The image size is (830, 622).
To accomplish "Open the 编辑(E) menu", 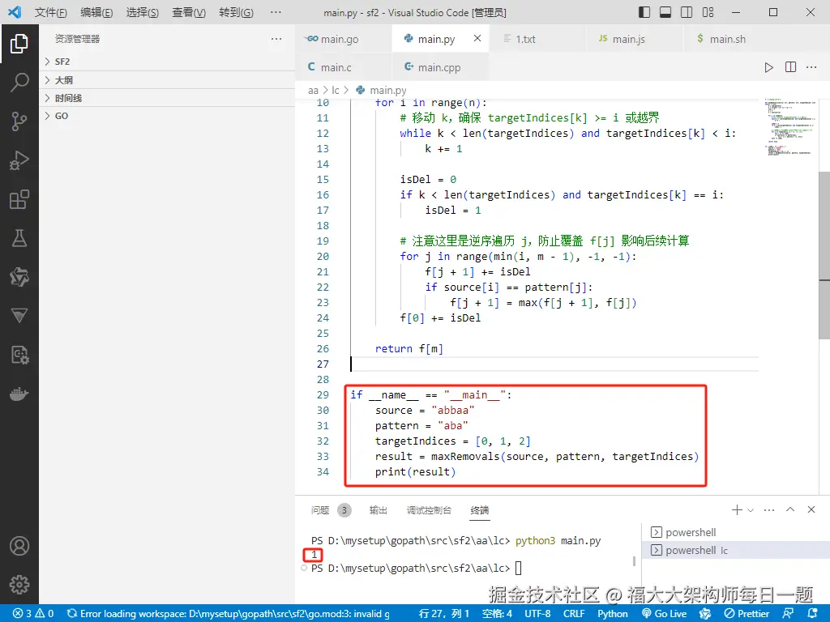I will (x=96, y=12).
